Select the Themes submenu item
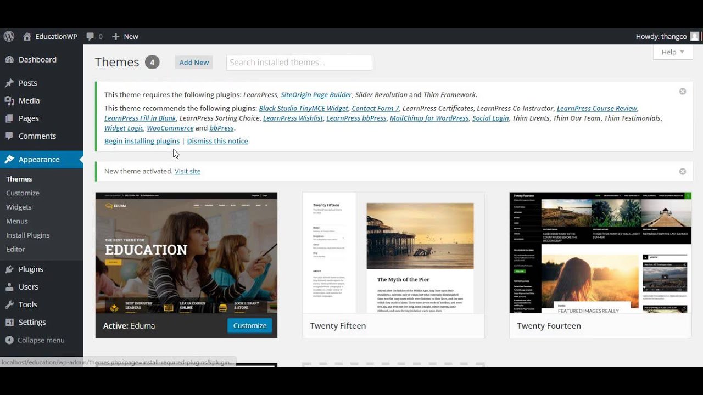The width and height of the screenshot is (703, 395). pyautogui.click(x=19, y=179)
